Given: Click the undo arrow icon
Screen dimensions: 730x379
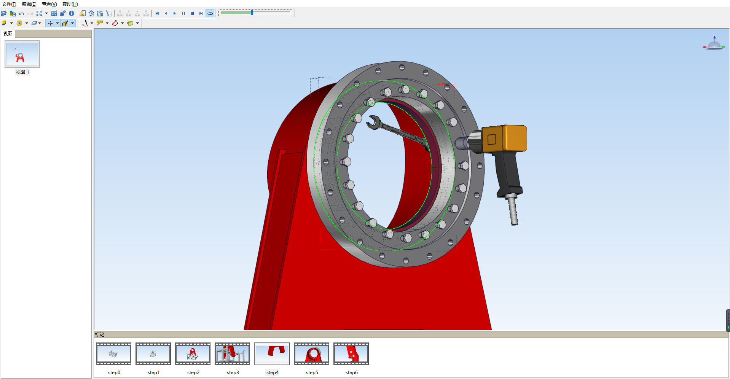Looking at the screenshot, I should [21, 13].
